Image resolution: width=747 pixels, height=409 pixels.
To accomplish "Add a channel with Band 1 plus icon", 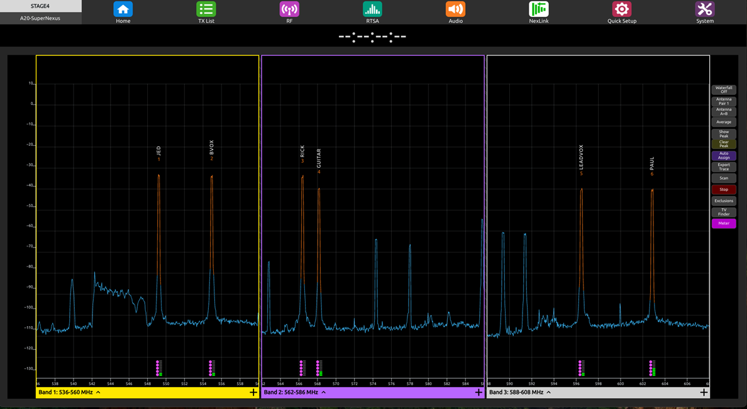I will 253,392.
